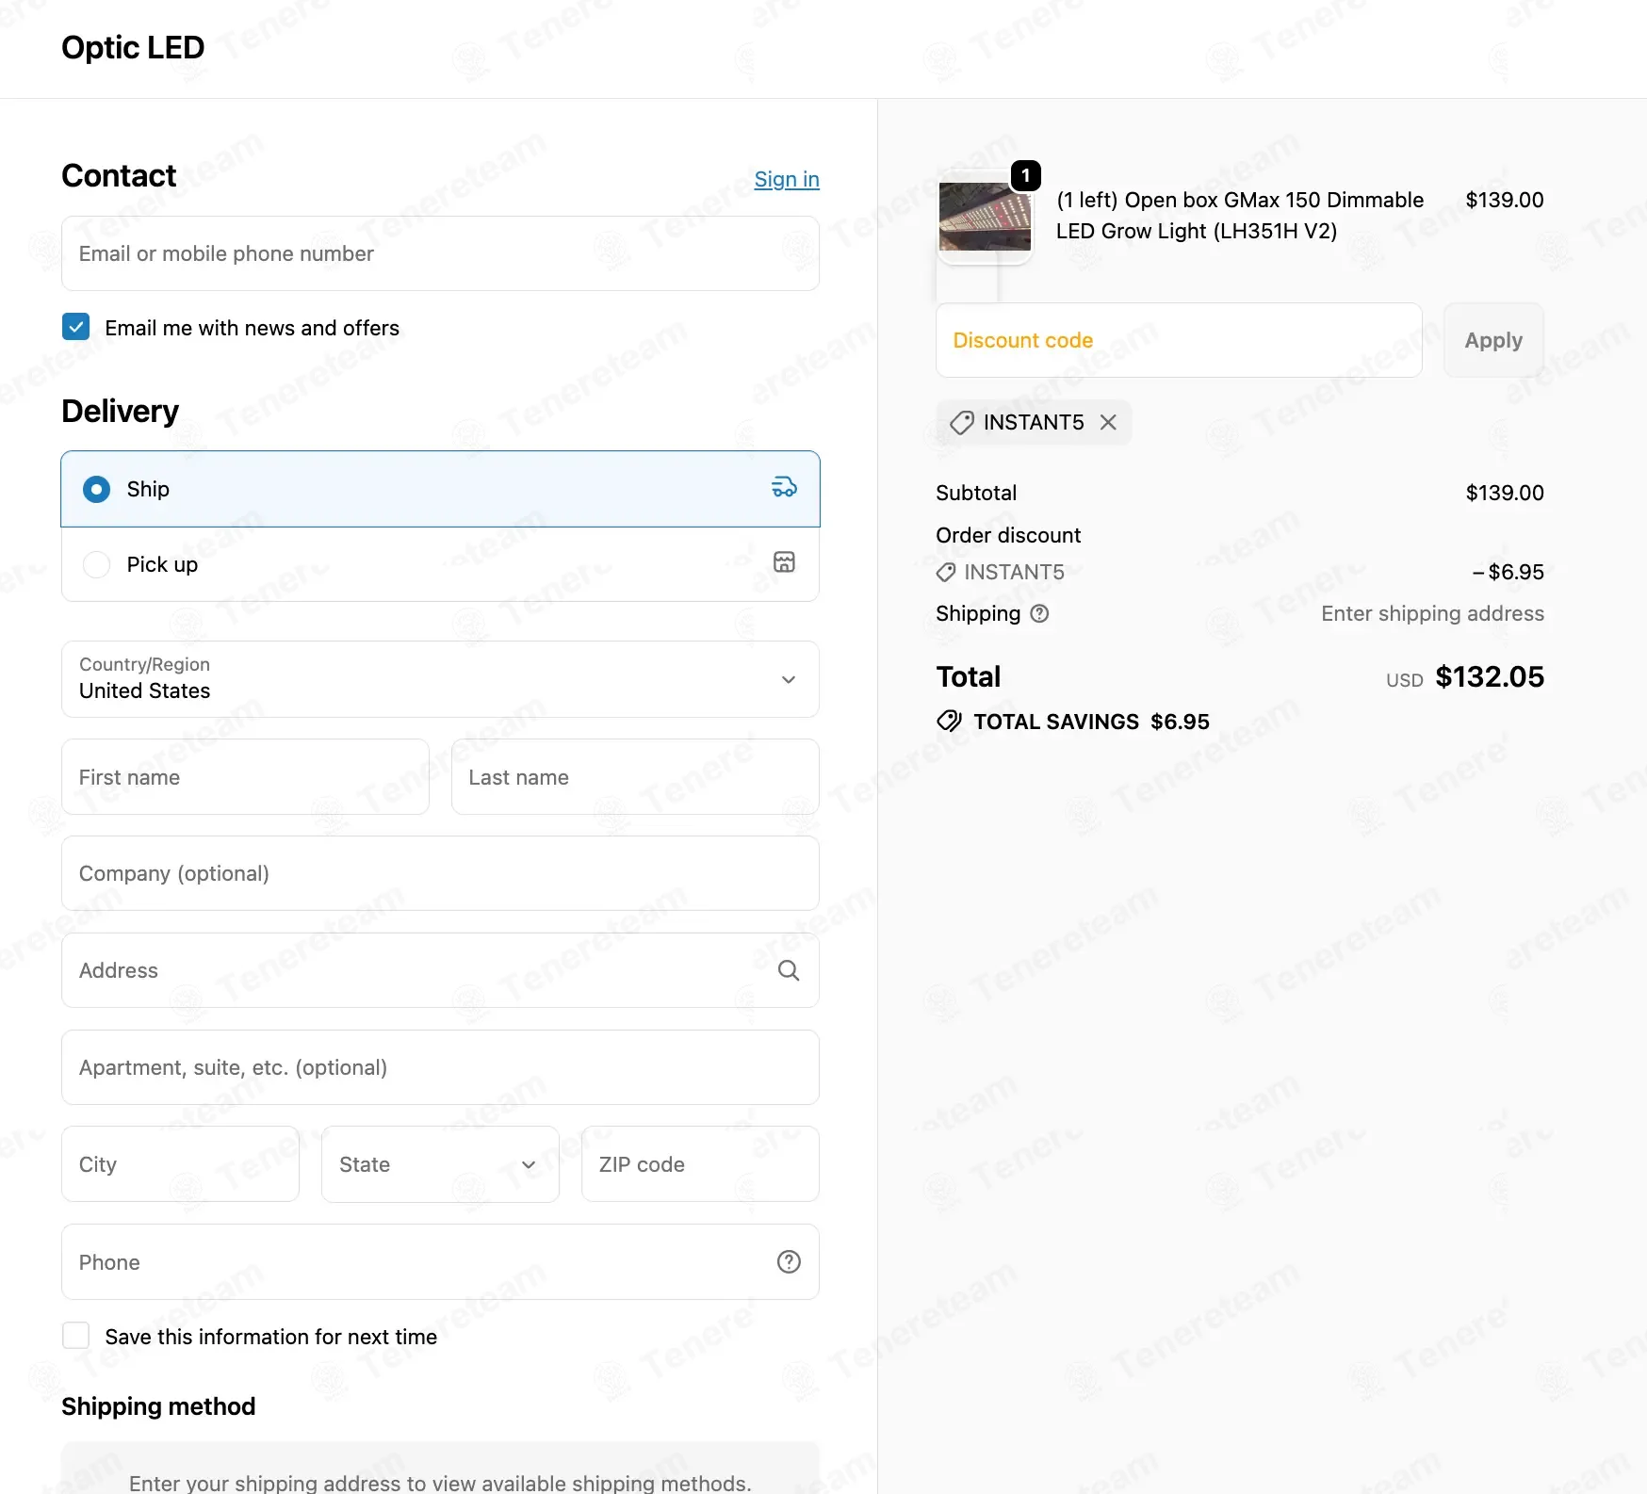
Task: Focus the First name field
Action: [x=245, y=777]
